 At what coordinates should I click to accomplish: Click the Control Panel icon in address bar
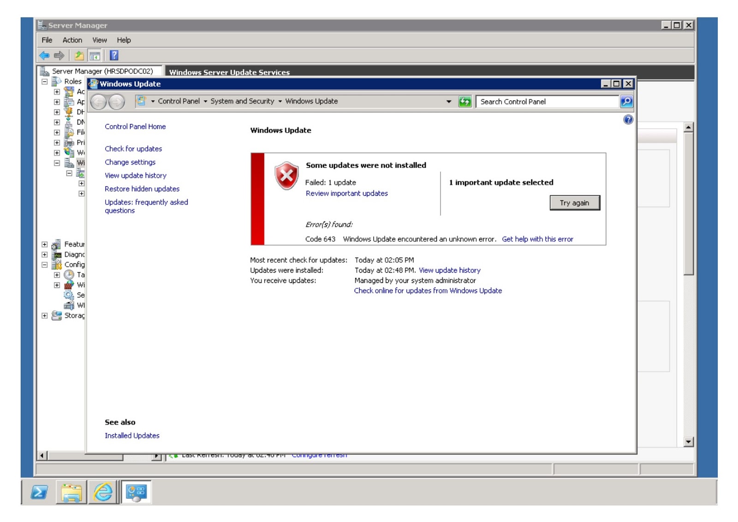point(141,101)
